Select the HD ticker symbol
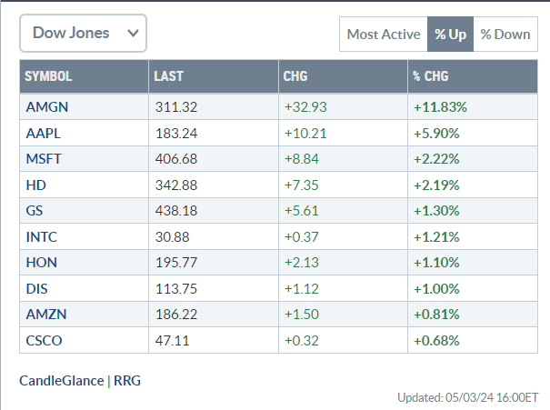 pyautogui.click(x=36, y=185)
